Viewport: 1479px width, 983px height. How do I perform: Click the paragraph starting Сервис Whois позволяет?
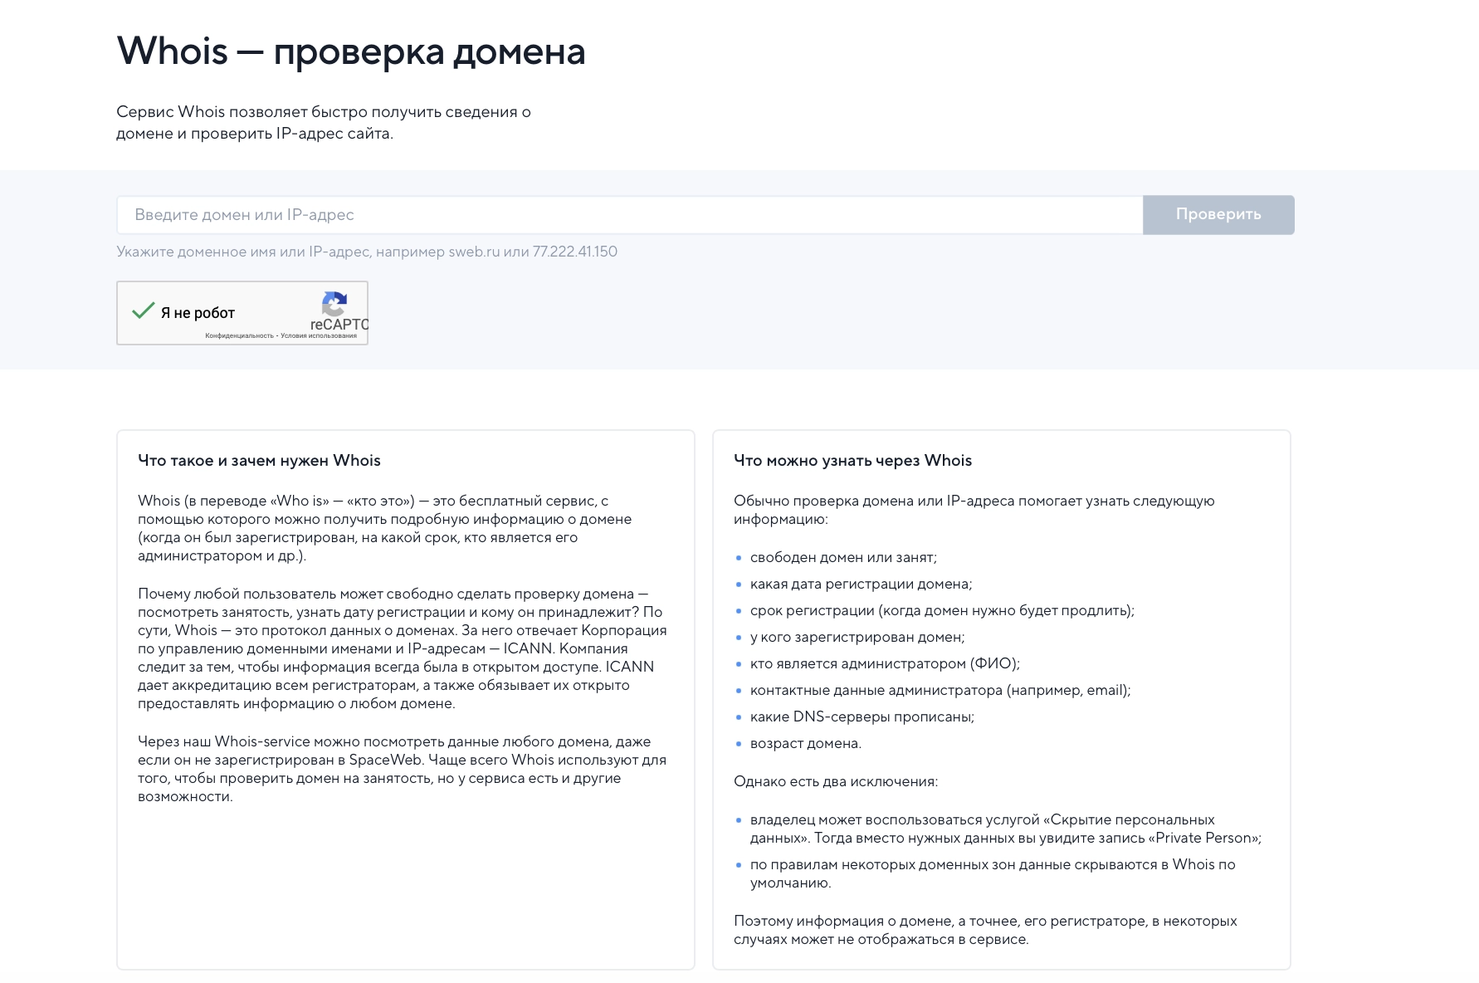click(x=324, y=123)
